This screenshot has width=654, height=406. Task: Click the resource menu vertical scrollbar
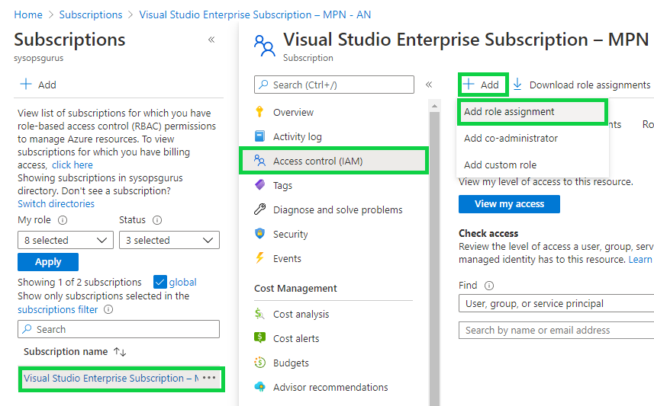coord(434,258)
